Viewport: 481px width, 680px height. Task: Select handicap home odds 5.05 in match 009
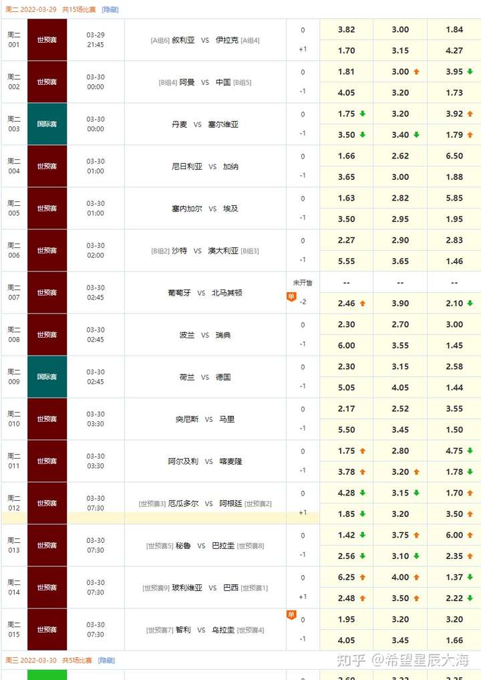(346, 387)
